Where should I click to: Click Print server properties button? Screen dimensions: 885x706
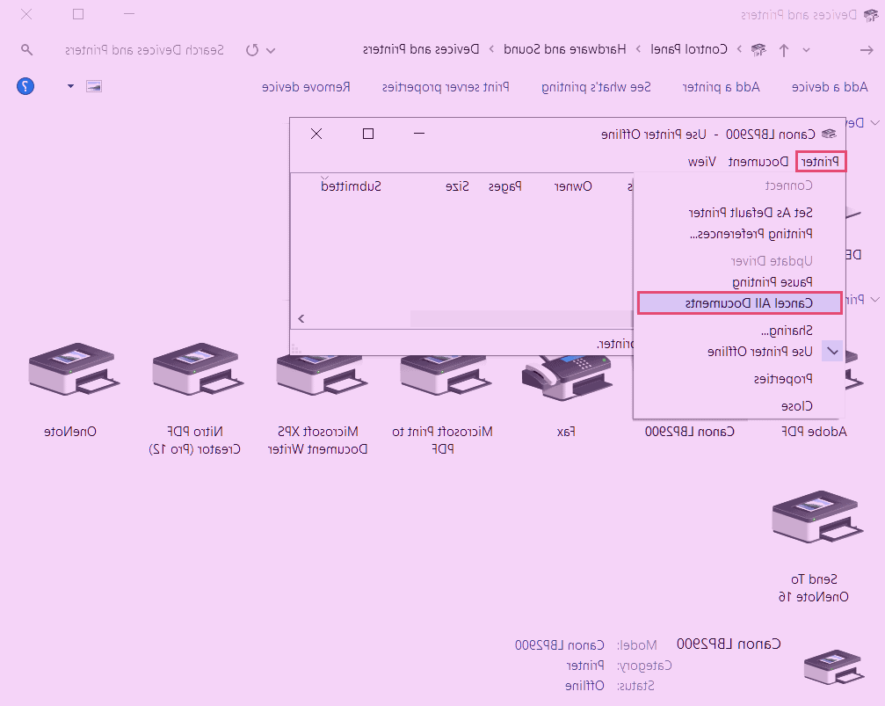tap(446, 86)
